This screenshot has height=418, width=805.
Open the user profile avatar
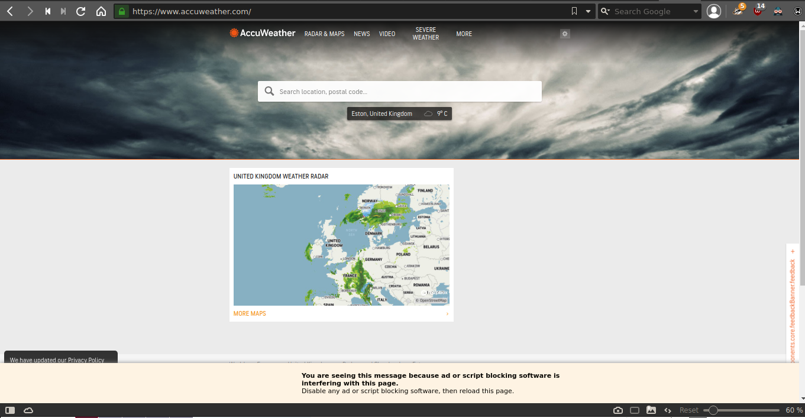pyautogui.click(x=714, y=11)
